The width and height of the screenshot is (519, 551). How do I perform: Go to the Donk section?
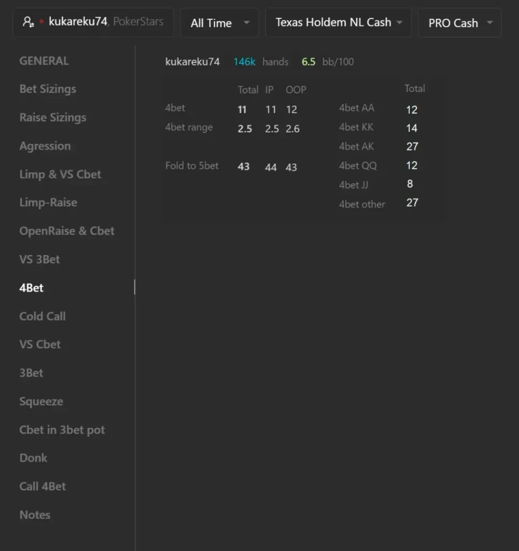tap(33, 458)
